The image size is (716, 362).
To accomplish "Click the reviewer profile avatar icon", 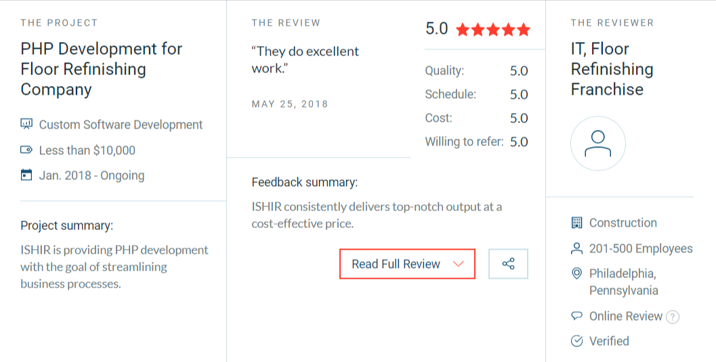I will 597,143.
